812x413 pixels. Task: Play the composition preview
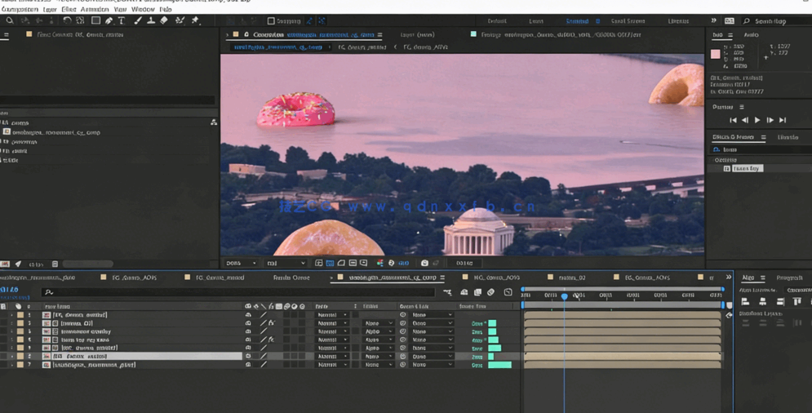point(757,120)
